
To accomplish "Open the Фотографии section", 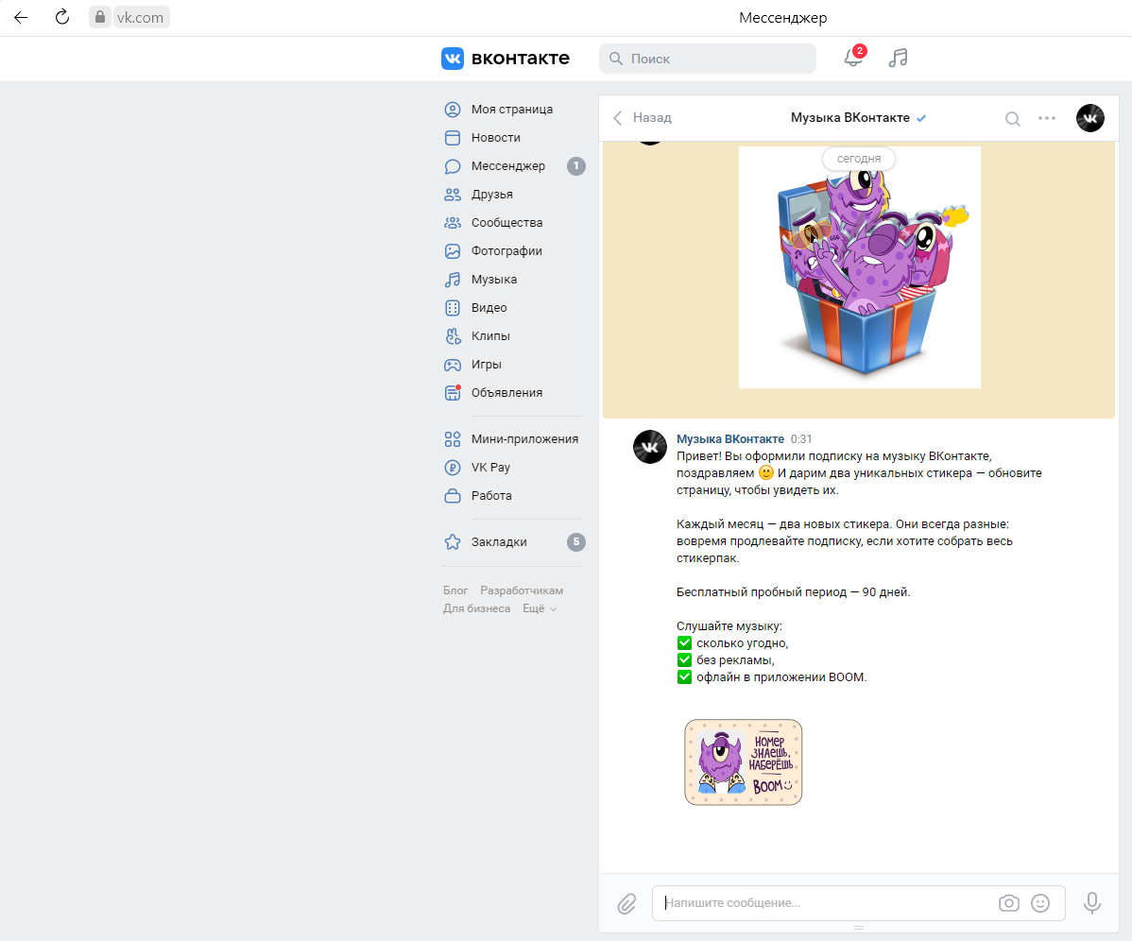I will click(506, 250).
